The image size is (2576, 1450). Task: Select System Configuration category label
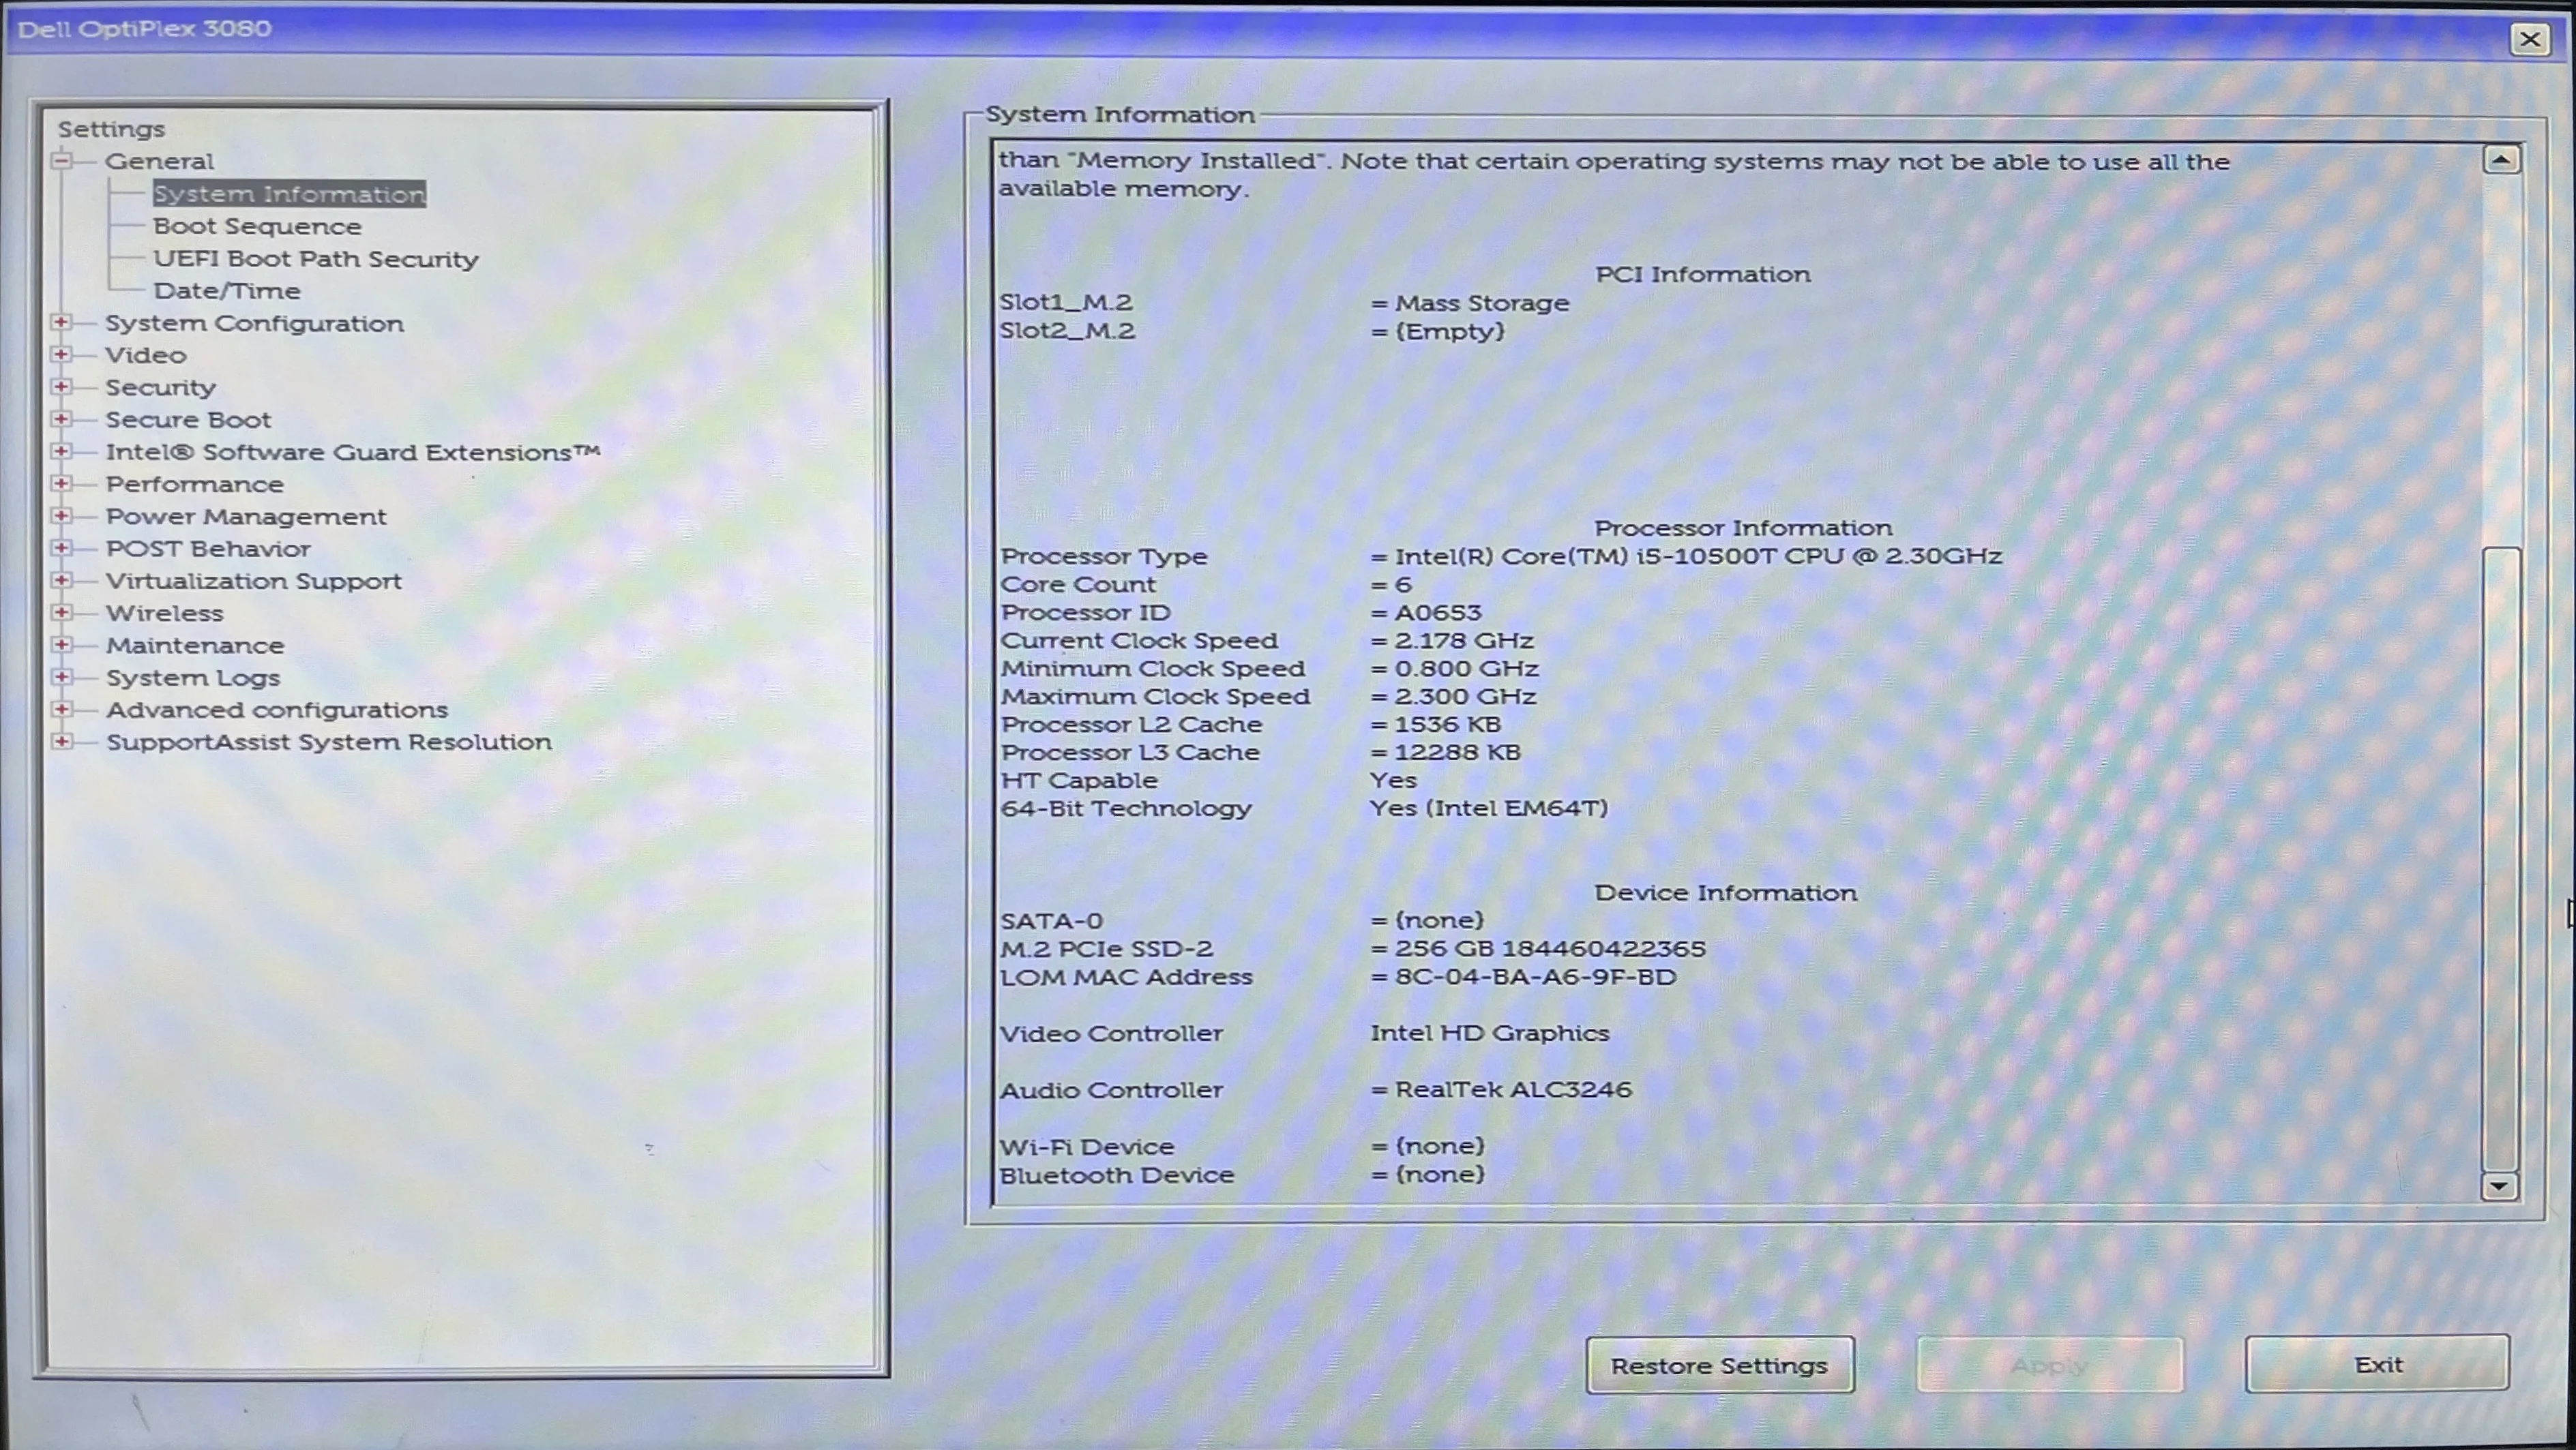[255, 322]
